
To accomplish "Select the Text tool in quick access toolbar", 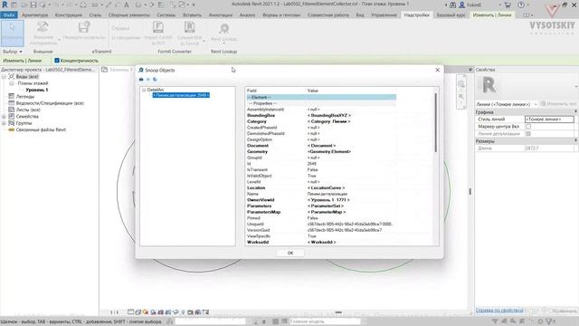I will click(x=127, y=5).
